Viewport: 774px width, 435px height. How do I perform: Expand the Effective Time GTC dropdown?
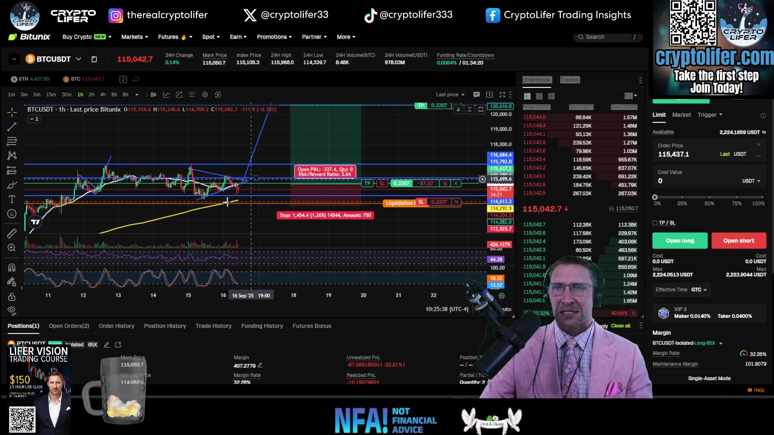tap(705, 290)
